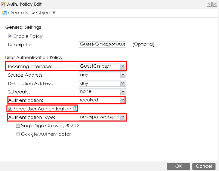
Task: Open the Authentication Type dropdown
Action: 123,117
